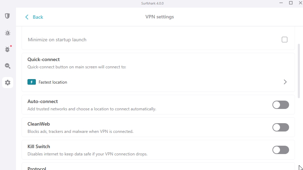303x170 pixels.
Task: Maximize the Surfshark window
Action: [291, 3]
